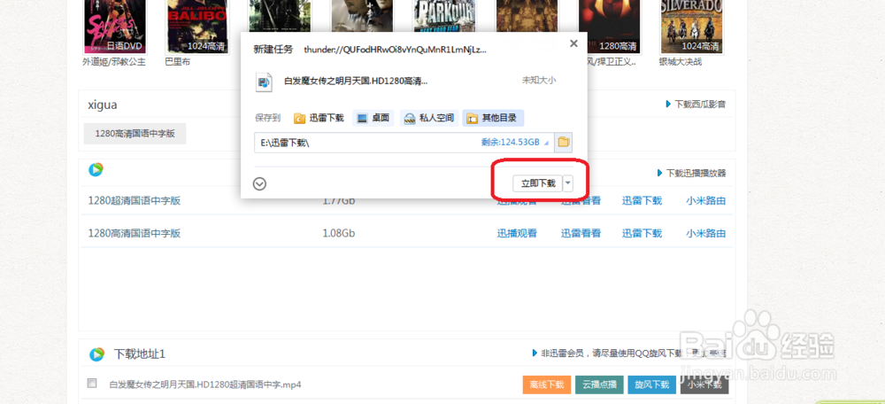The width and height of the screenshot is (885, 404).
Task: Click 小米路由 in the 1.08Gb row
Action: click(706, 233)
